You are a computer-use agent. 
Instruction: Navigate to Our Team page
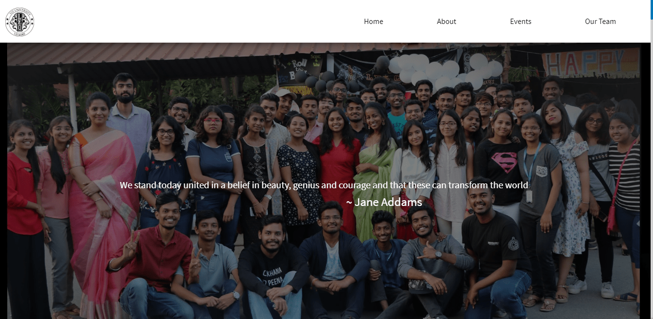[x=600, y=22]
